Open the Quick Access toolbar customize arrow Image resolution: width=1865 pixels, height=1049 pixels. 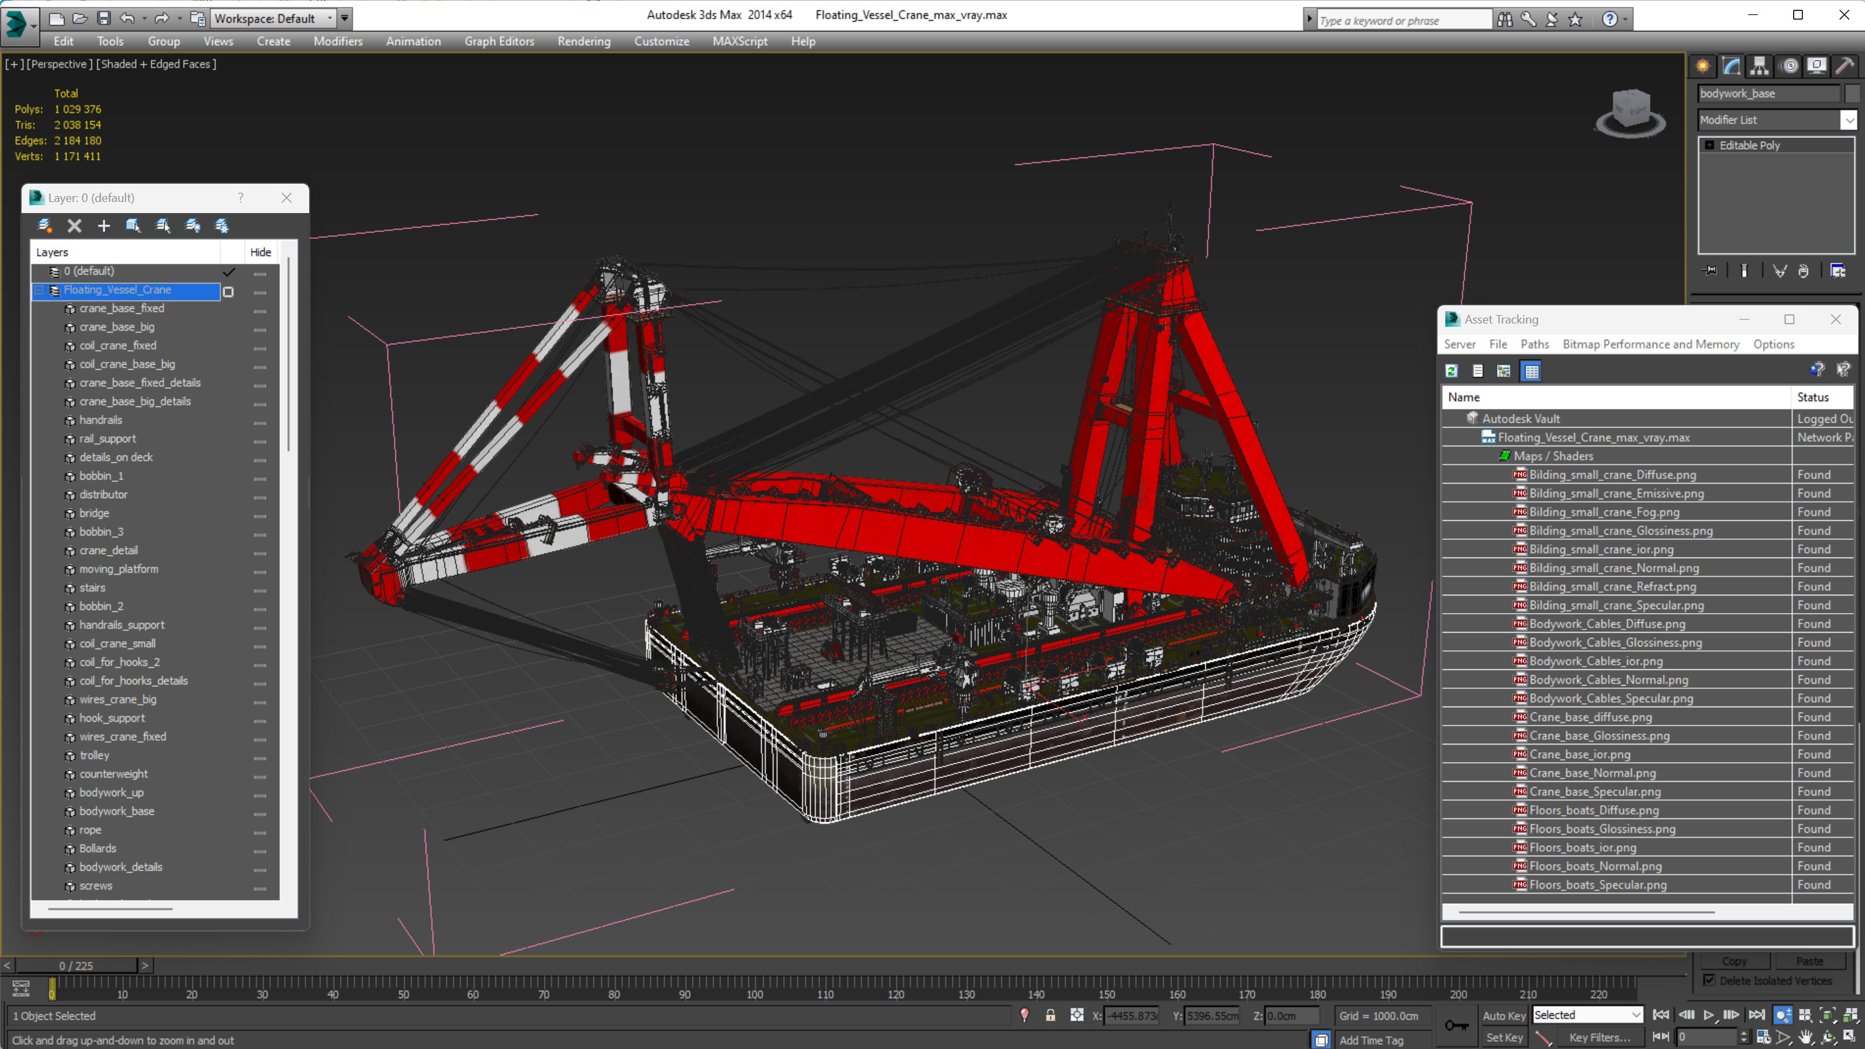point(344,18)
